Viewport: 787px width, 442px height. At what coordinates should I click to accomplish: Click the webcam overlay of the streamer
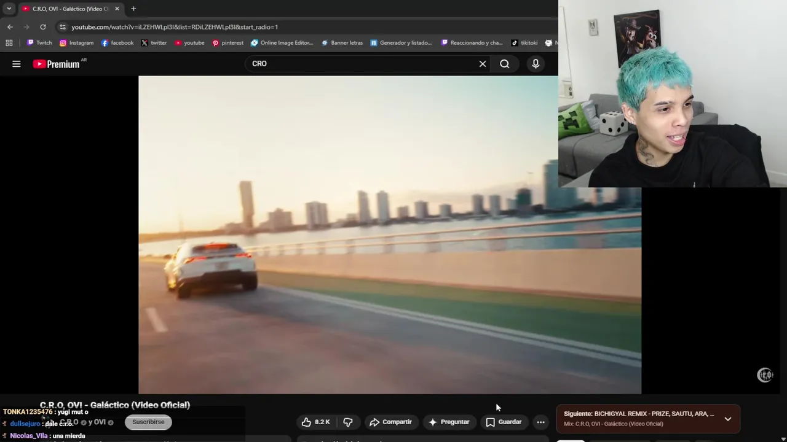tap(673, 93)
